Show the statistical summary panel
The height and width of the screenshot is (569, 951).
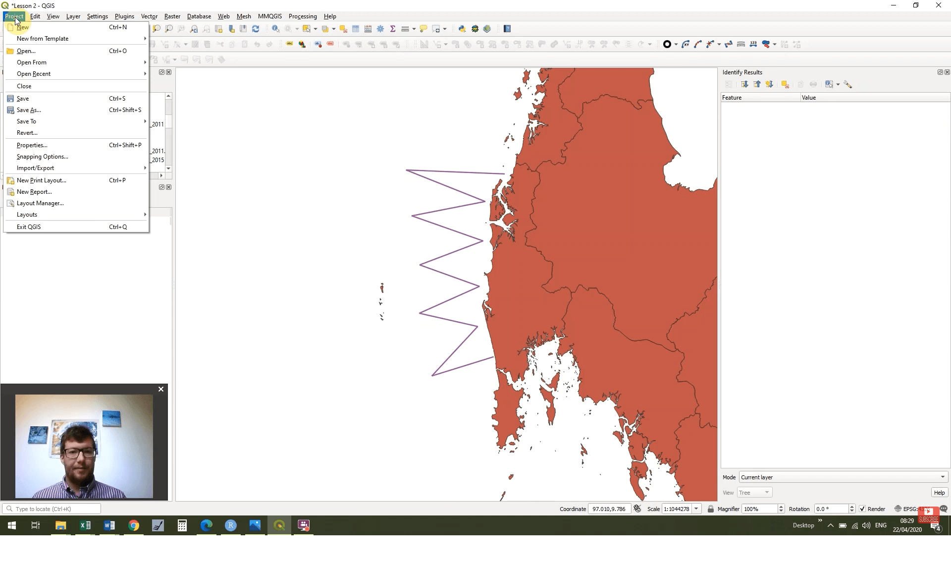click(x=392, y=29)
